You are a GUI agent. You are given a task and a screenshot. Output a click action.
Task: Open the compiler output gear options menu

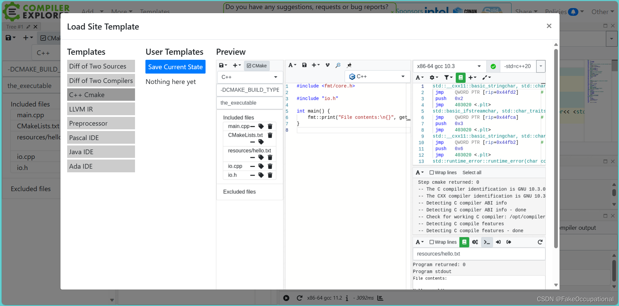pos(434,78)
